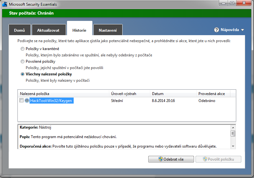254x178 pixels.
Task: Click the Microsoft Security Essentials title bar icon
Action: tap(4, 5)
